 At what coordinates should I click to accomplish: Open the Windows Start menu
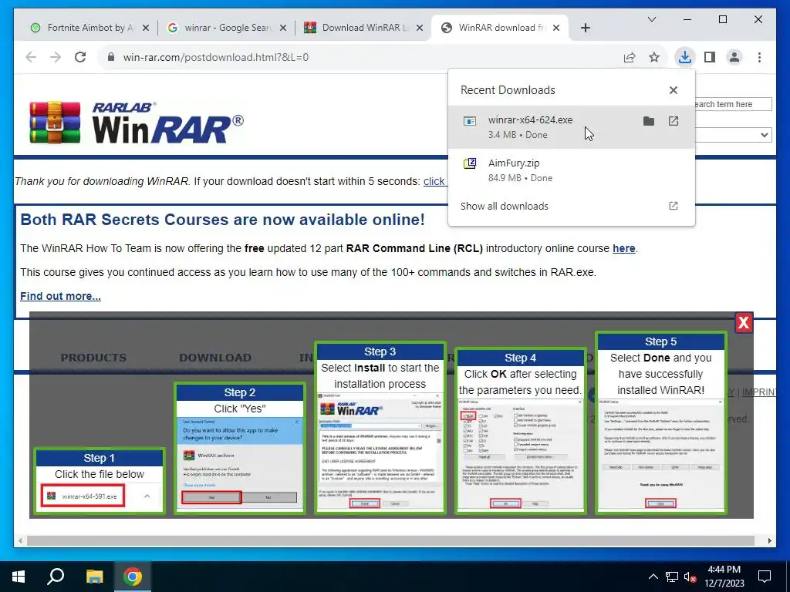point(19,577)
